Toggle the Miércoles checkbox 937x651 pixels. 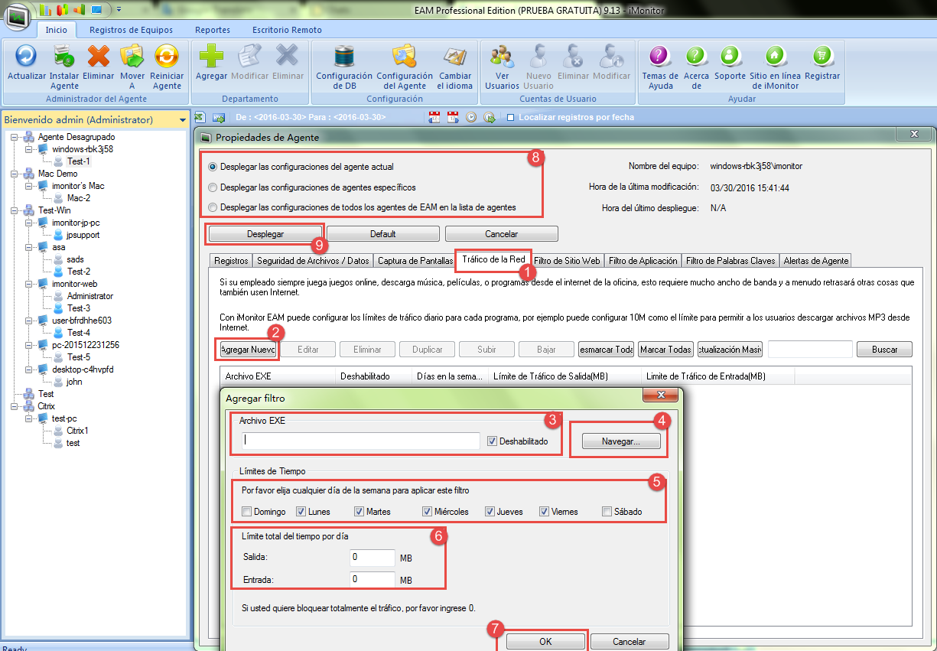(x=428, y=512)
